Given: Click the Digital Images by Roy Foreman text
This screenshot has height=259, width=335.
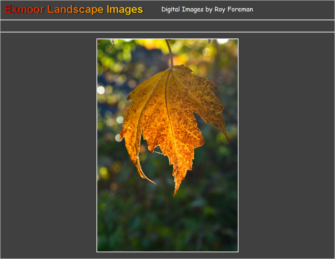Looking at the screenshot, I should (207, 9).
